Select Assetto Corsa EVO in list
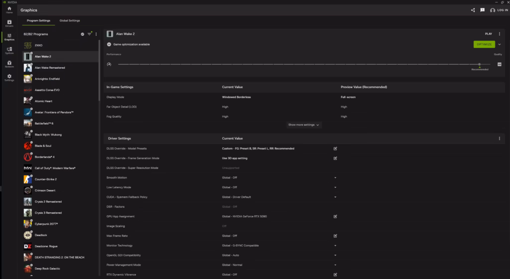The image size is (510, 279). pyautogui.click(x=60, y=90)
